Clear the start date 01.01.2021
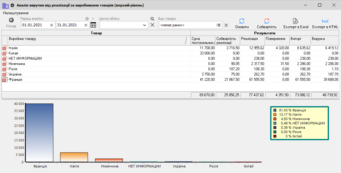This screenshot has height=173, width=341. (x=52, y=25)
